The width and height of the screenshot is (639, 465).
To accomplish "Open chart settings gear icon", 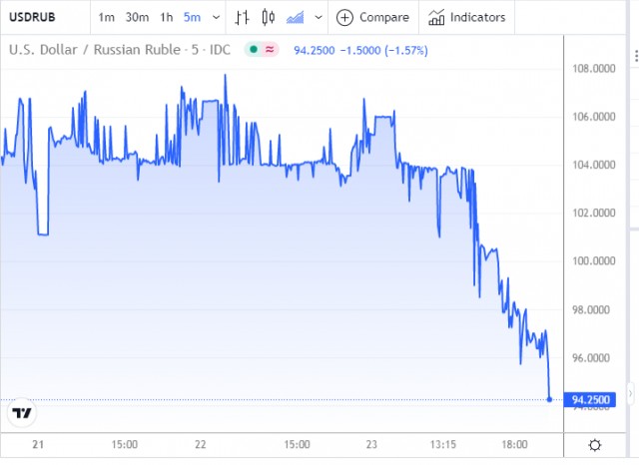I will coord(595,445).
